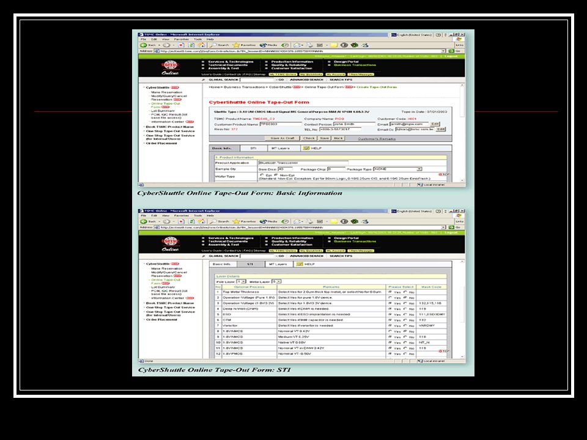Click Logout in the Basic Information green bar
Image resolution: width=587 pixels, height=440 pixels.
pos(451,56)
